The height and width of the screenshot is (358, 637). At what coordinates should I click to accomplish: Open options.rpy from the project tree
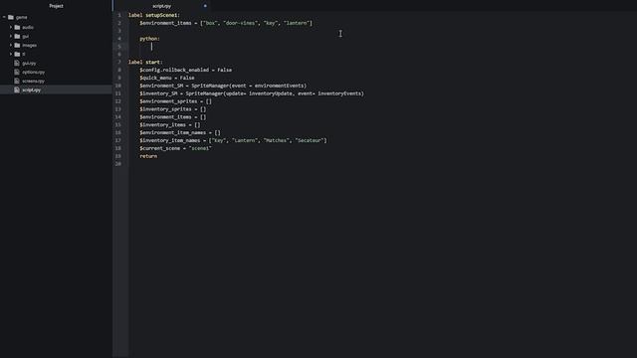pyautogui.click(x=33, y=72)
